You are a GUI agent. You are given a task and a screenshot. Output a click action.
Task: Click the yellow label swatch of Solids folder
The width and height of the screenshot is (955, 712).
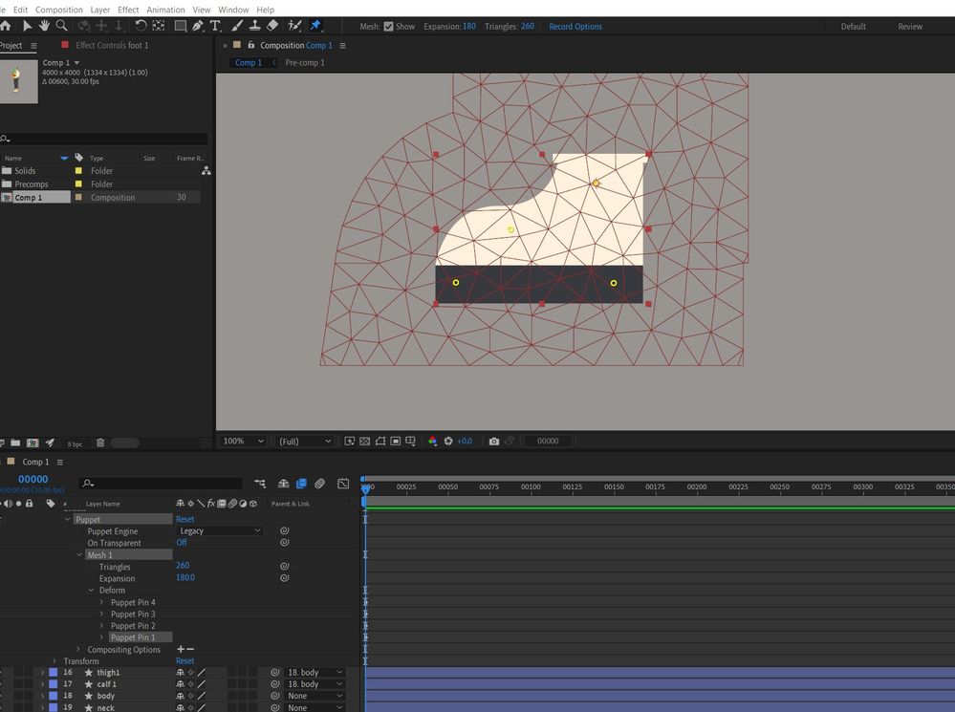coord(78,171)
